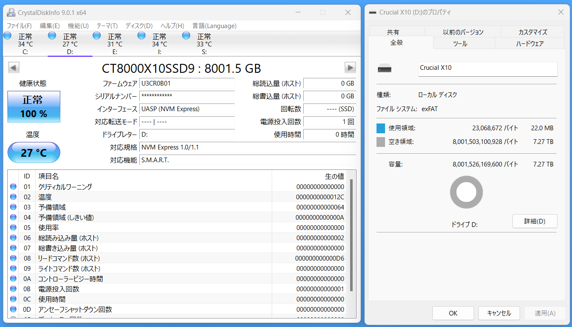572x327 pixels.
Task: Click the masked シリアルナンバー field
Action: point(187,96)
